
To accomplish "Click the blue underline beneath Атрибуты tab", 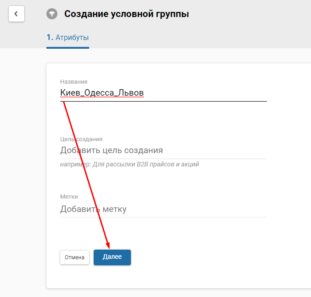I will click(x=68, y=47).
